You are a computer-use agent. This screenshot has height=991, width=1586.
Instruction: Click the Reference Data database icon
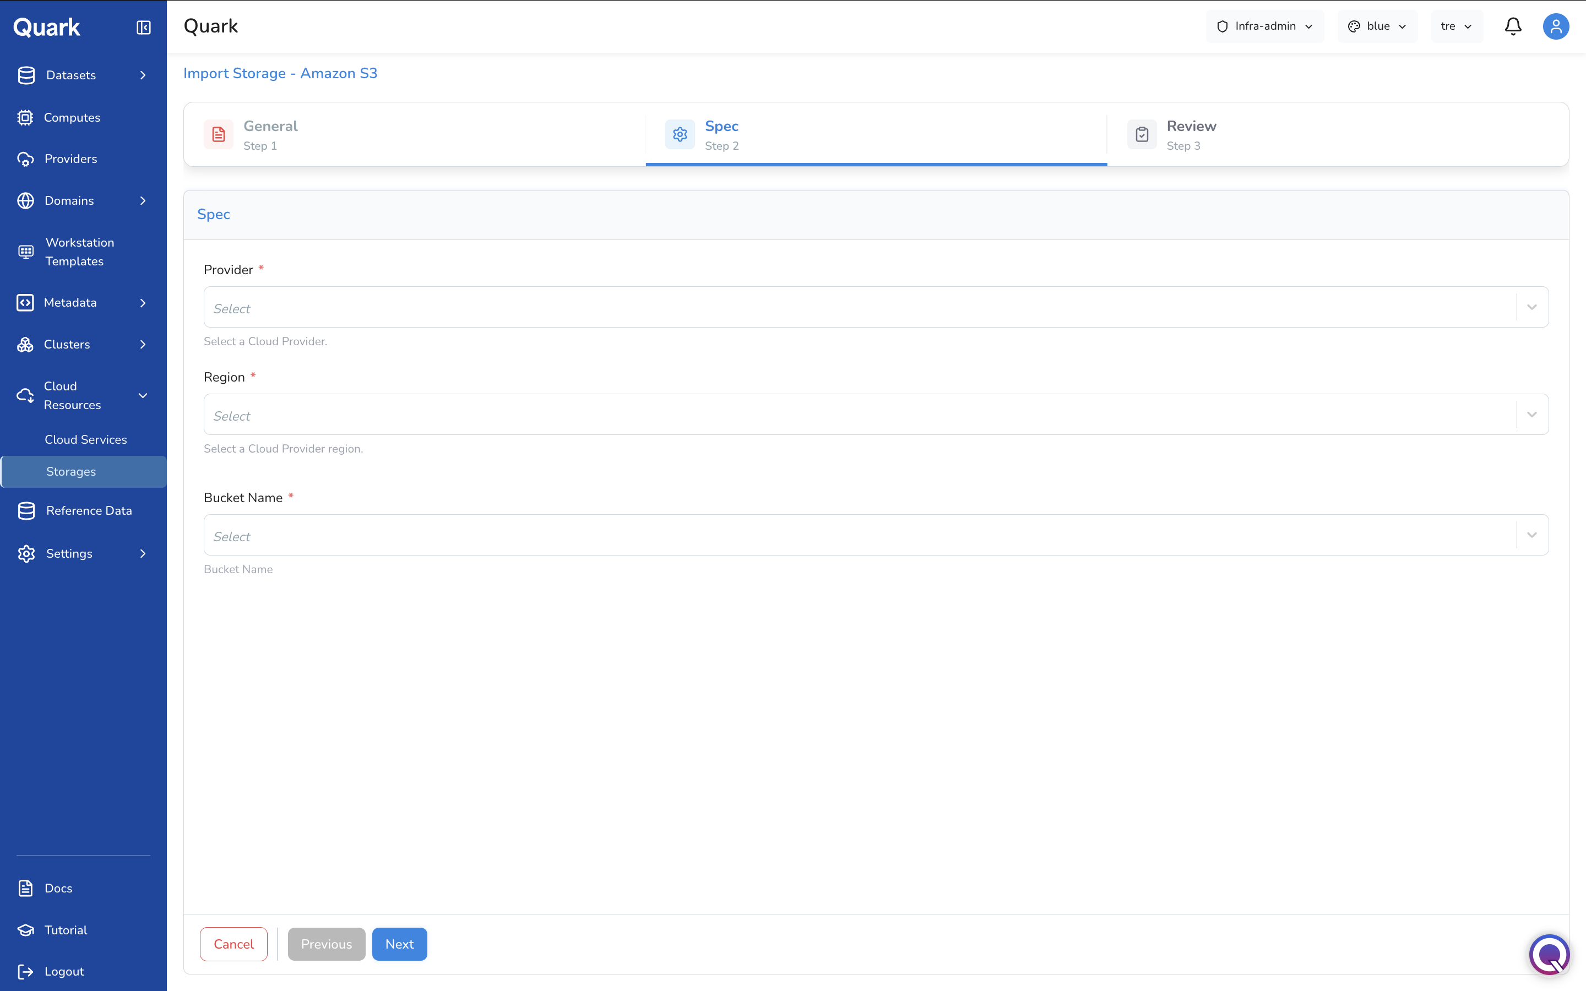[x=26, y=510]
